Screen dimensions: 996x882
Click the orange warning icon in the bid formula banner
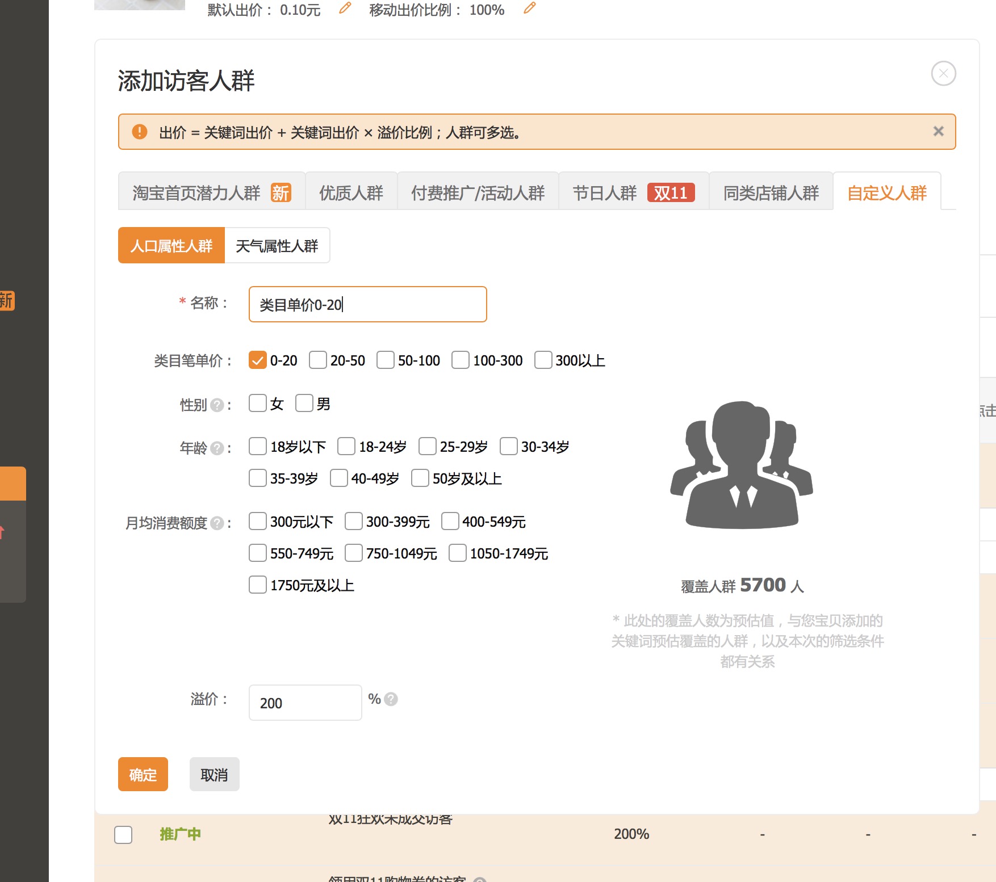pos(139,132)
